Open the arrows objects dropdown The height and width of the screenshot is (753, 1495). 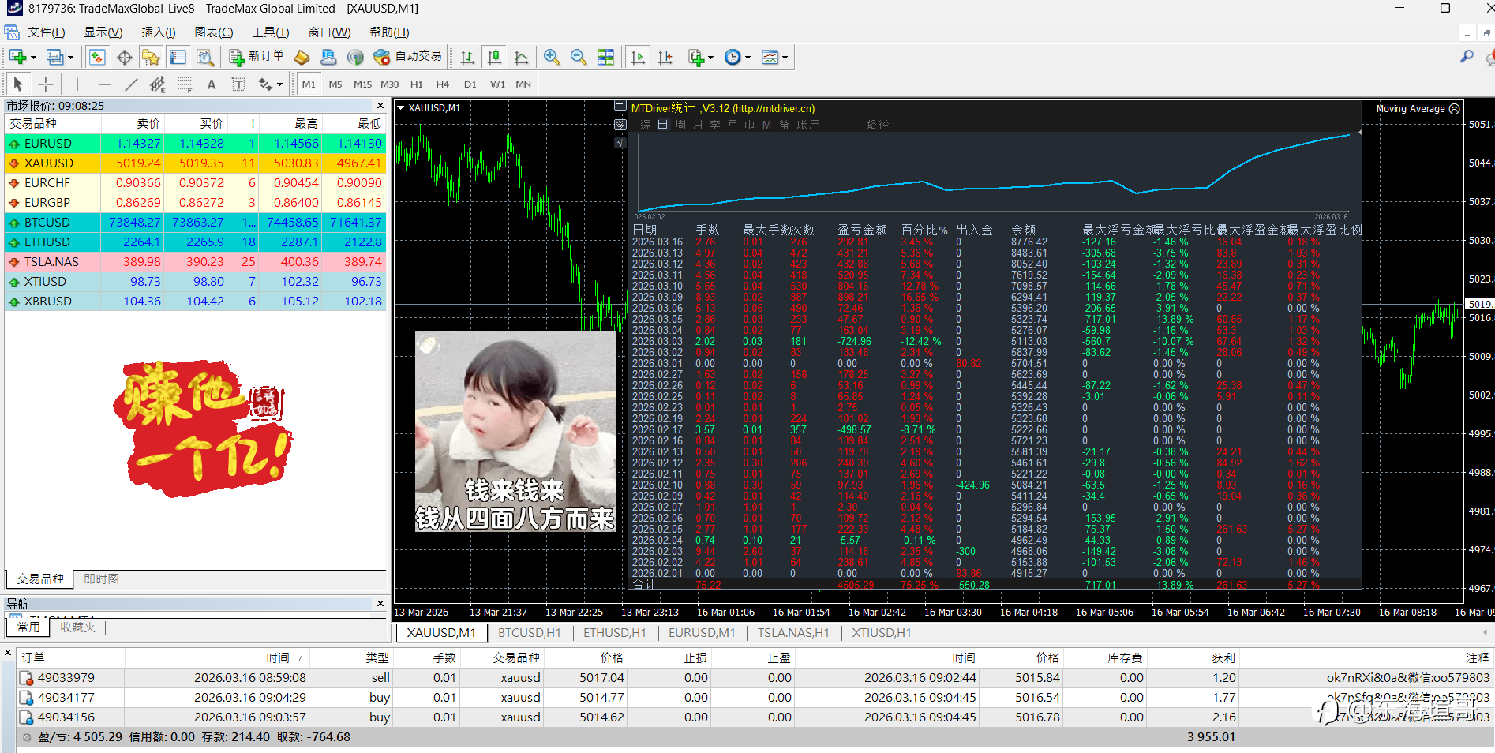tap(279, 85)
